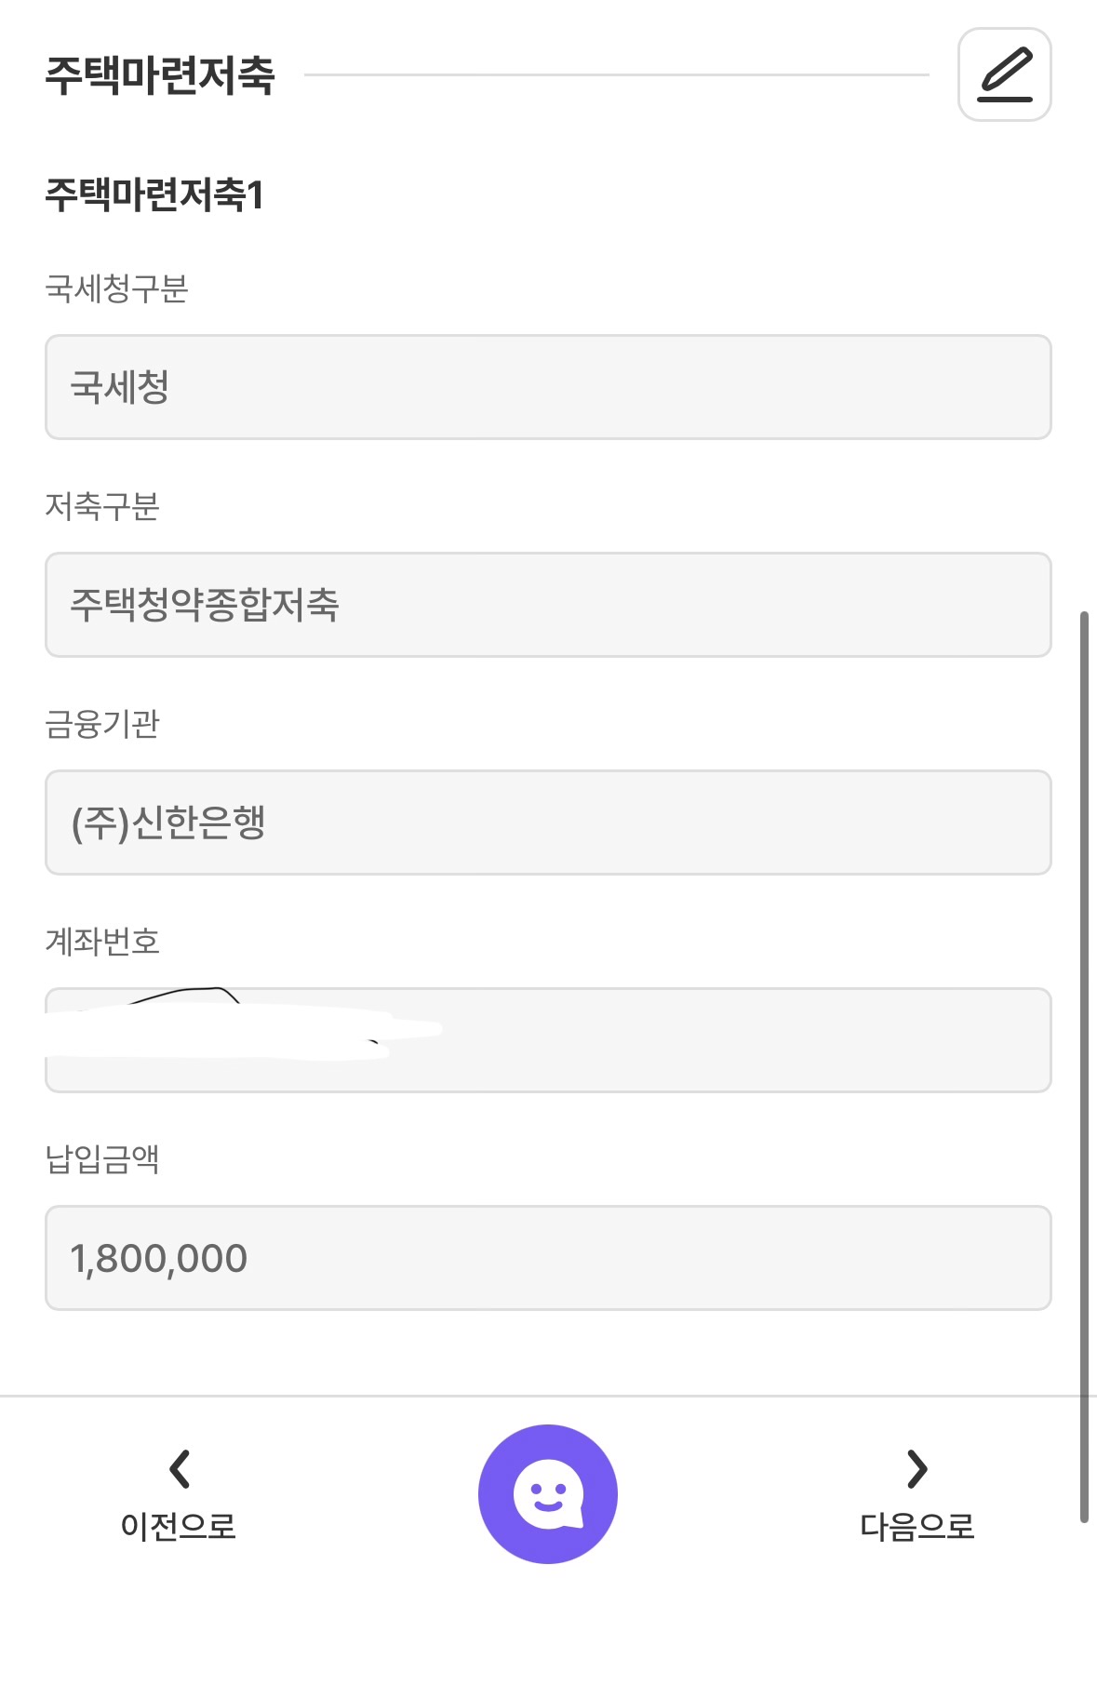This screenshot has height=1685, width=1097.
Task: Click the 납입금액 field label
Action: pyautogui.click(x=102, y=1159)
